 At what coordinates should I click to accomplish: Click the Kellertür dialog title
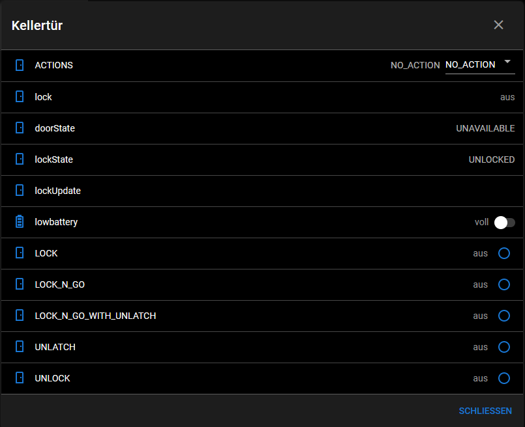37,25
